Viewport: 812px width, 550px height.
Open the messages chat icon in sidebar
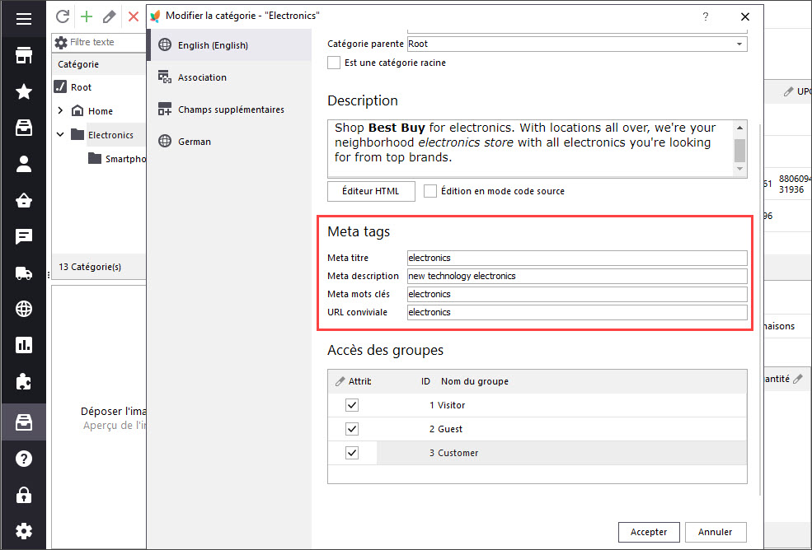(x=23, y=236)
